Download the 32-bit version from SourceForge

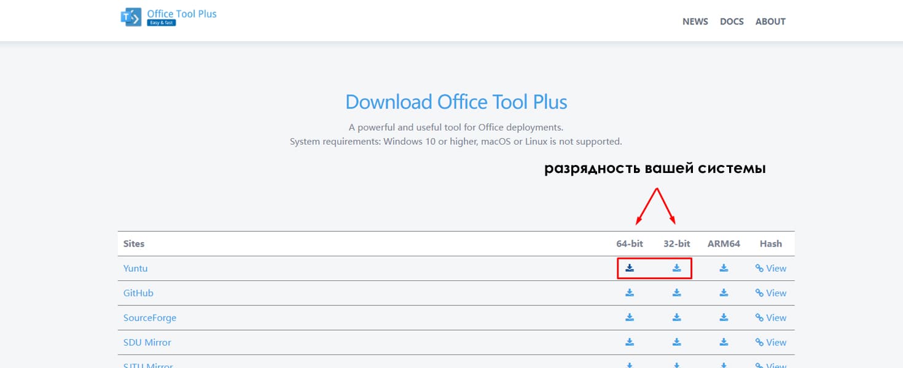676,317
